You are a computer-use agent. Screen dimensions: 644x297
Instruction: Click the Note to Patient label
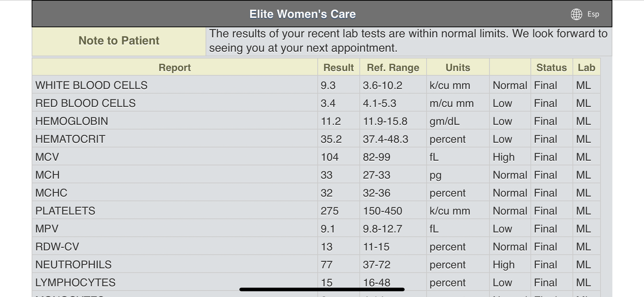coord(119,41)
